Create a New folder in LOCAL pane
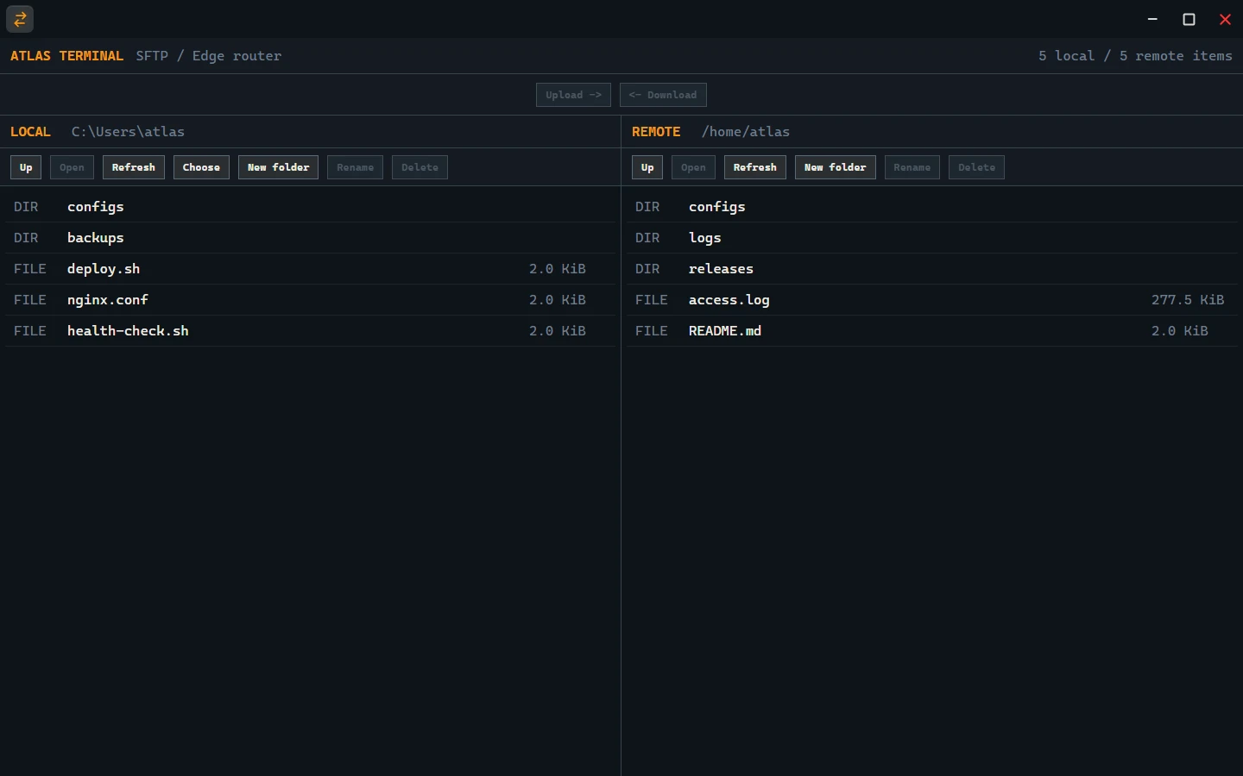The width and height of the screenshot is (1243, 776). pyautogui.click(x=278, y=167)
